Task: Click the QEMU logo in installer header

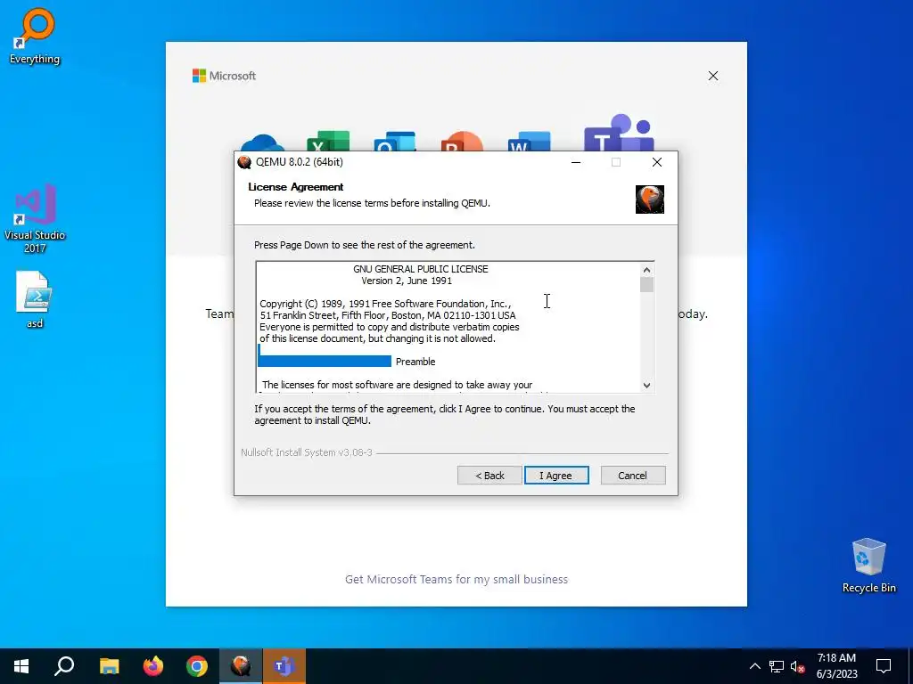Action: 649,199
